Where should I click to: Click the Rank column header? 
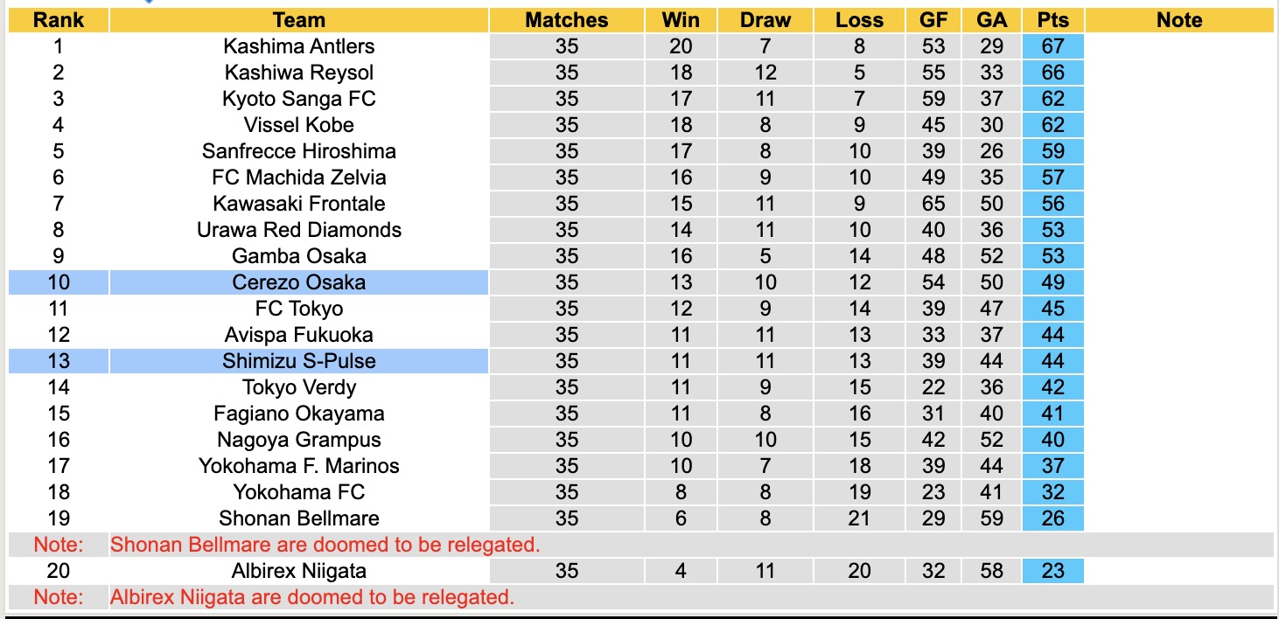point(58,20)
